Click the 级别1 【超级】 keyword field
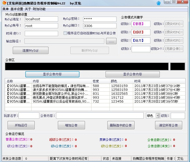 tap(141, 32)
